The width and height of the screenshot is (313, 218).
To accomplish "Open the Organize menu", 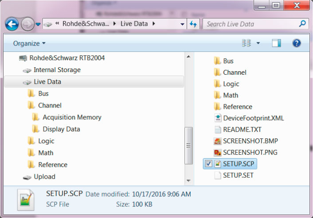I will (29, 43).
